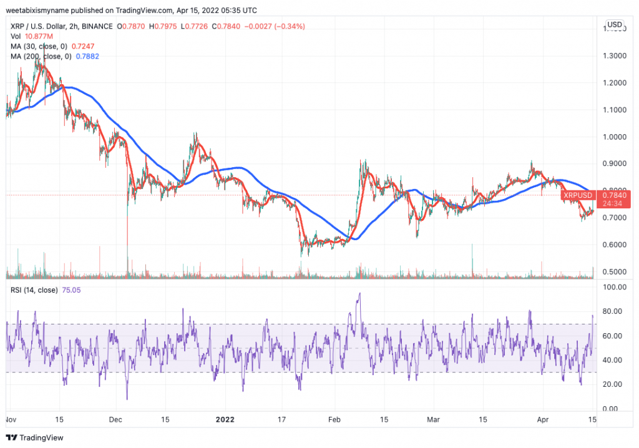The image size is (639, 448).
Task: Click the high price H0.7975
Action: pyautogui.click(x=163, y=26)
